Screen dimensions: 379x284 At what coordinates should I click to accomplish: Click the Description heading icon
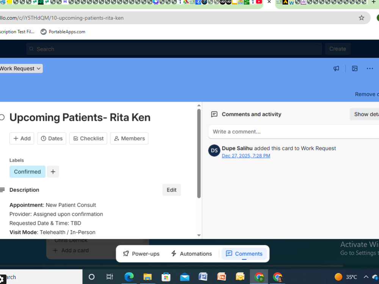coord(2,190)
